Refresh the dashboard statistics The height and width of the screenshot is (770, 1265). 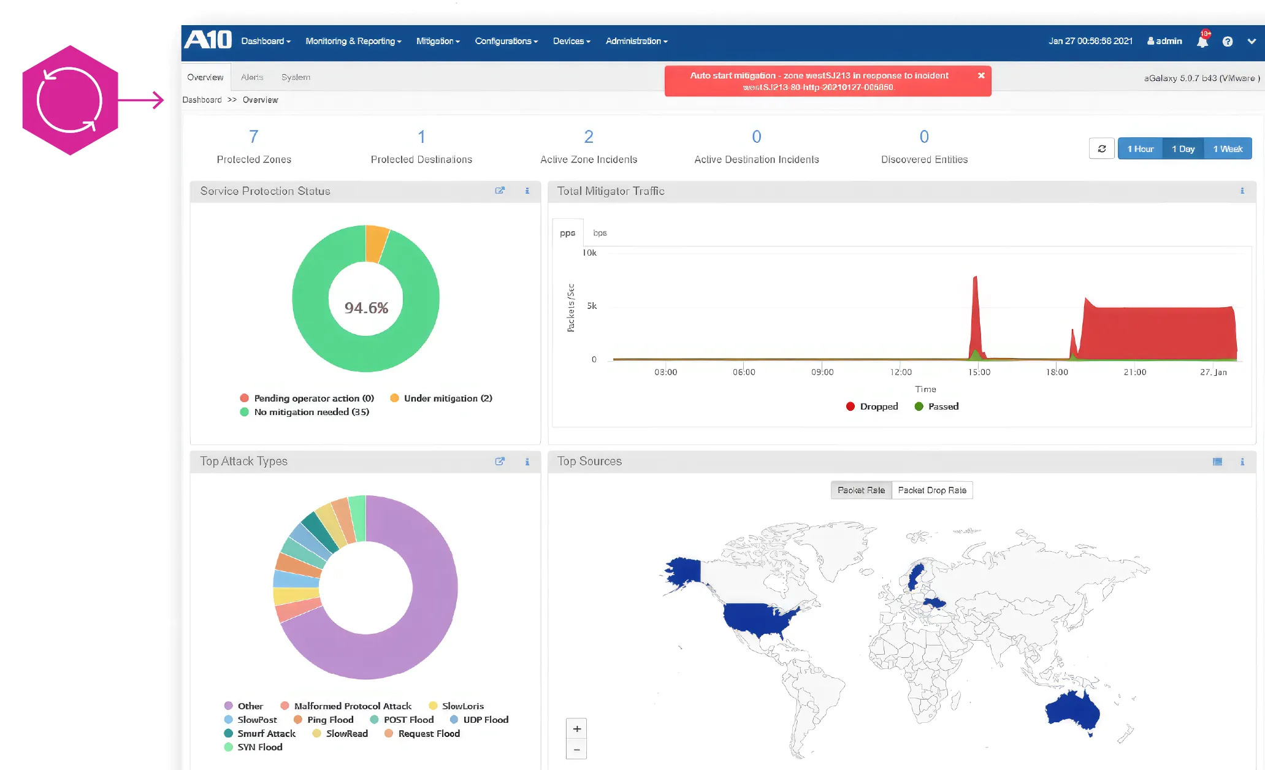(x=1101, y=148)
